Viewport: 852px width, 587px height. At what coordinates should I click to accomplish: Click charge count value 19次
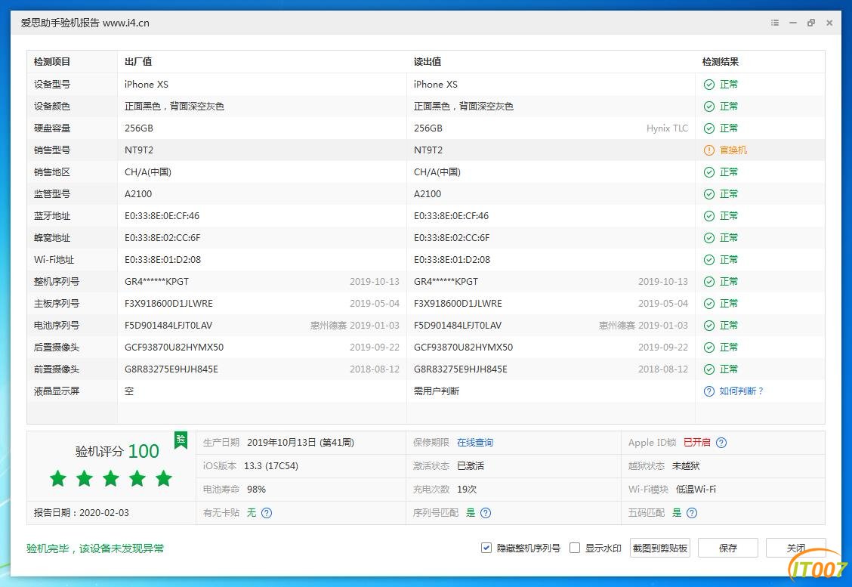(x=467, y=490)
